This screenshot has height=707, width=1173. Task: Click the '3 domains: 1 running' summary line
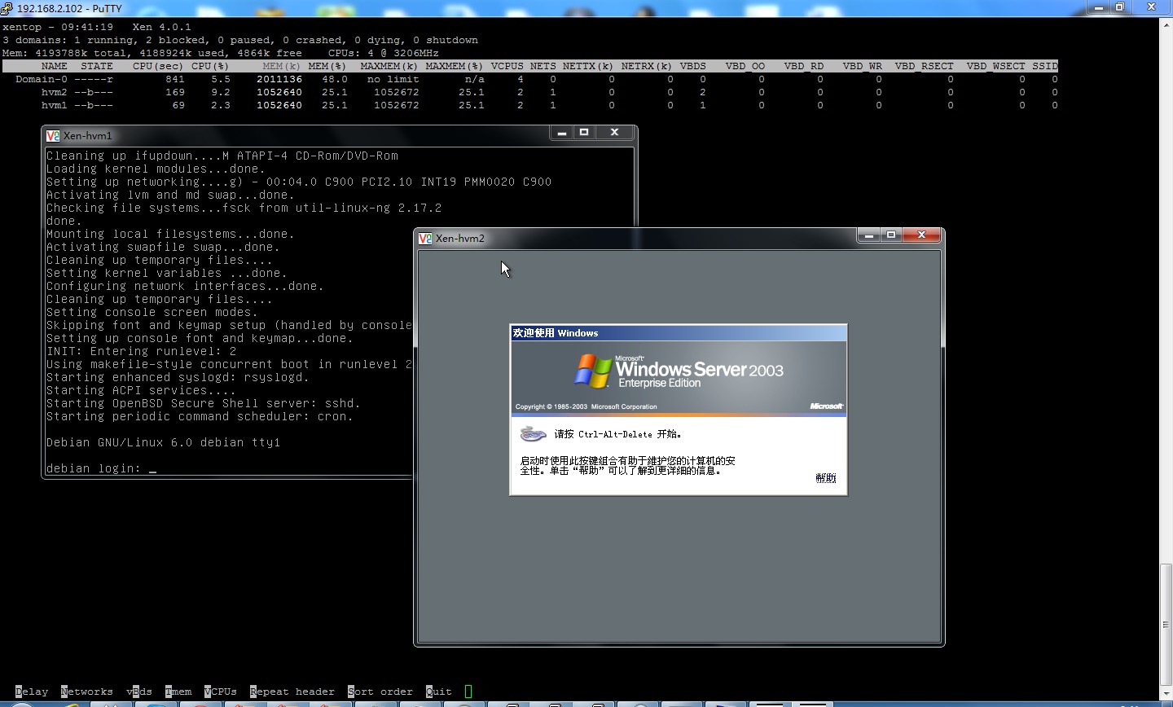pyautogui.click(x=240, y=40)
